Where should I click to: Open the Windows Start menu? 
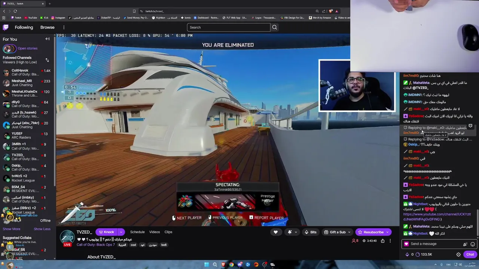[x=206, y=265]
